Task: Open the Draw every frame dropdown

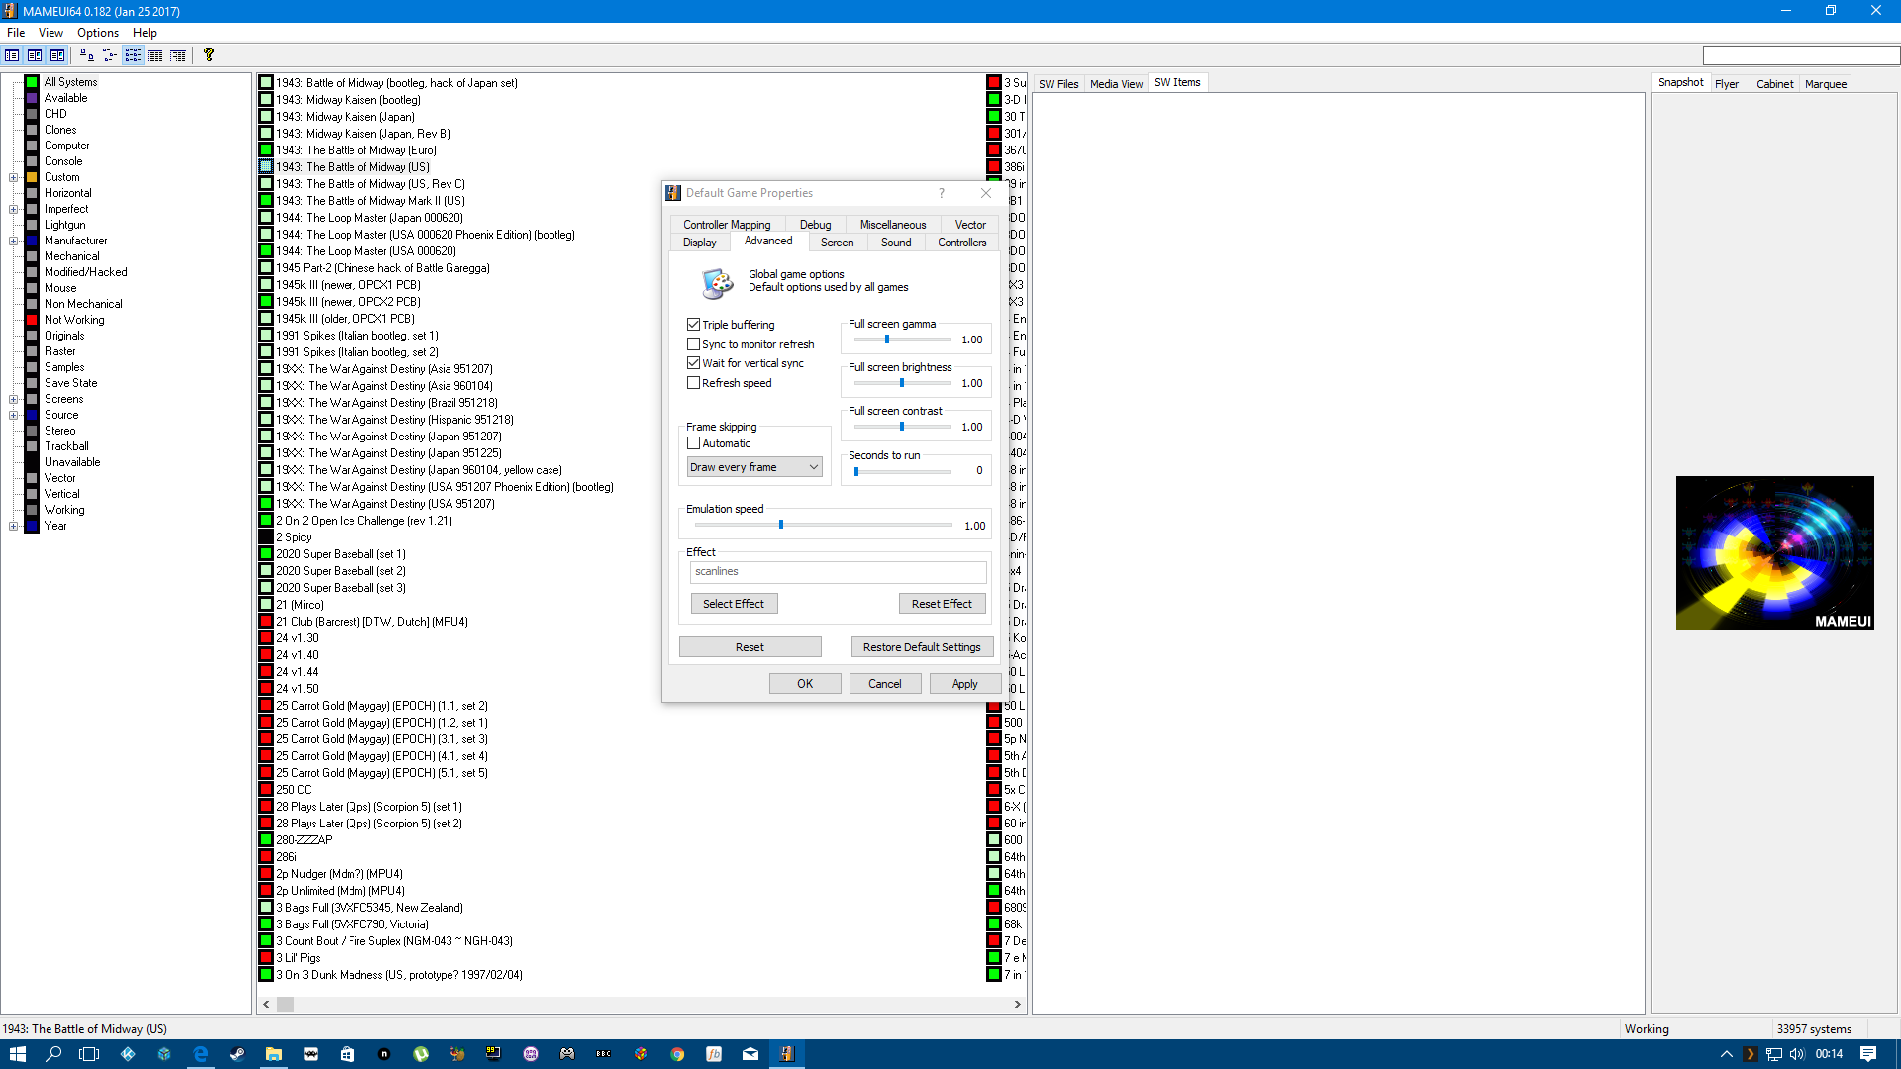Action: (755, 467)
